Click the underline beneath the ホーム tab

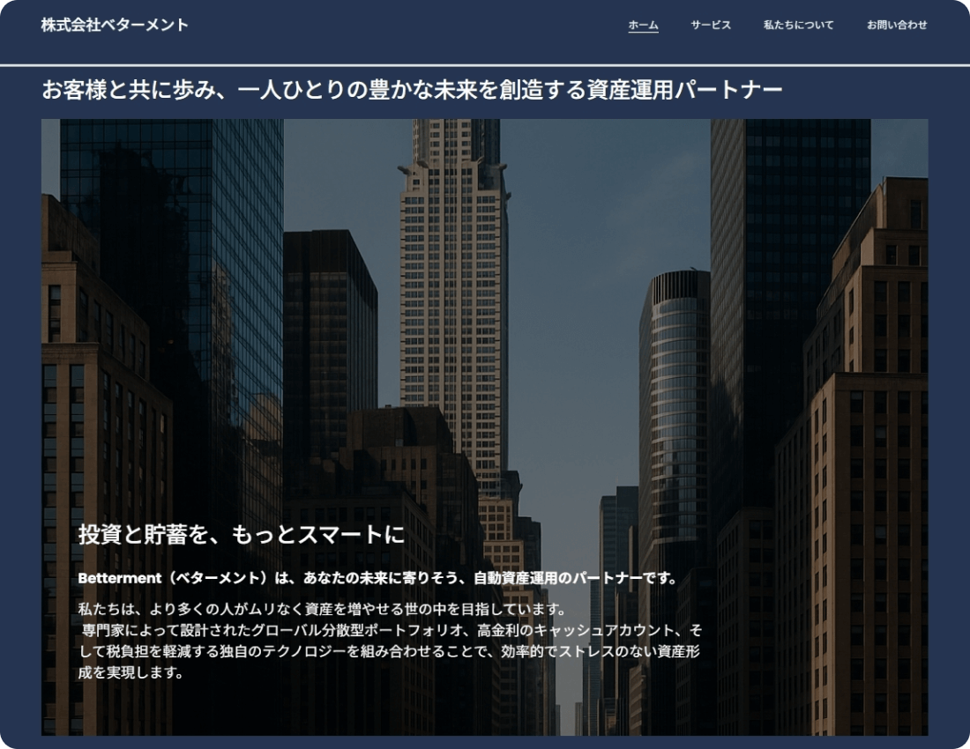(x=643, y=33)
